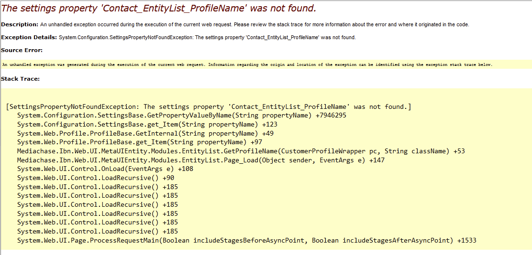This screenshot has height=255, width=532.
Task: Select the System.Configuration.SettingsPropertyNotFoundException details text
Action: click(x=207, y=37)
